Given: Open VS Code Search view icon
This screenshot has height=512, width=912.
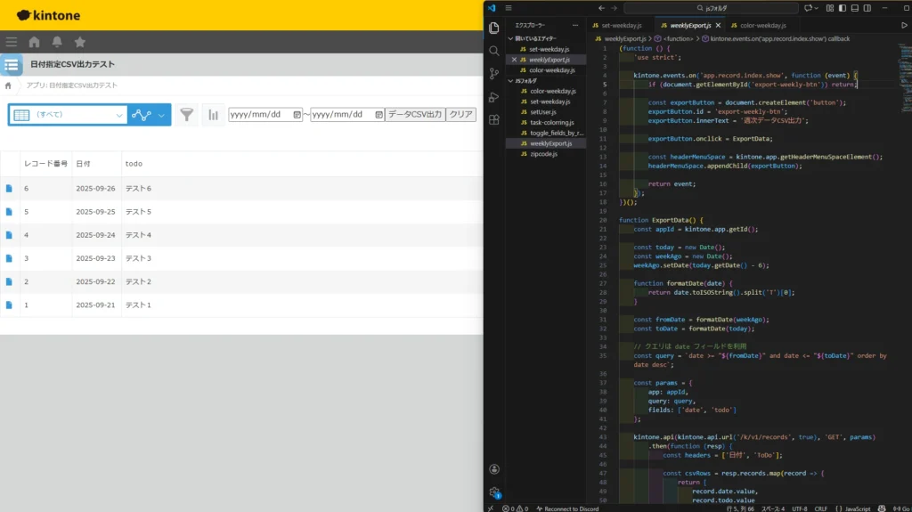Looking at the screenshot, I should click(x=494, y=51).
